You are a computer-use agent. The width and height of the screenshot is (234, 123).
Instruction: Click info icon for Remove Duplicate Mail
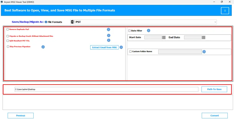click(x=108, y=30)
